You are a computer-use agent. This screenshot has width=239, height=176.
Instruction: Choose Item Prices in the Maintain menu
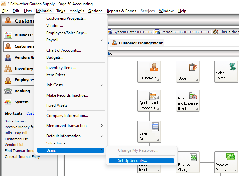(x=71, y=75)
